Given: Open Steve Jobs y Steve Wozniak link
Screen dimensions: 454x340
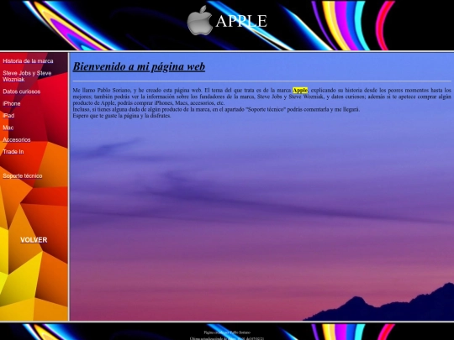Looking at the screenshot, I should (27, 76).
